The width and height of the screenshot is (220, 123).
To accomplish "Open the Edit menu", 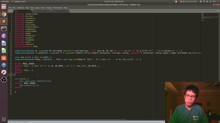I will [x=14, y=8].
